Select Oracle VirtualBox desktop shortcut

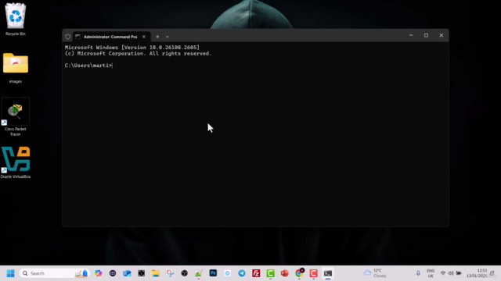[16, 162]
